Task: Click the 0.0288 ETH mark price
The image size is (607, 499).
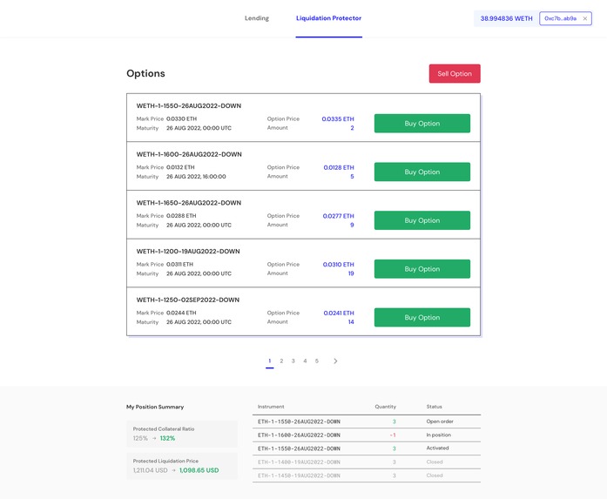Action: pyautogui.click(x=181, y=216)
